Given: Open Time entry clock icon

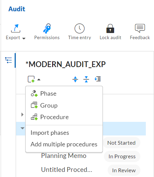Looking at the screenshot, I should (x=79, y=28).
